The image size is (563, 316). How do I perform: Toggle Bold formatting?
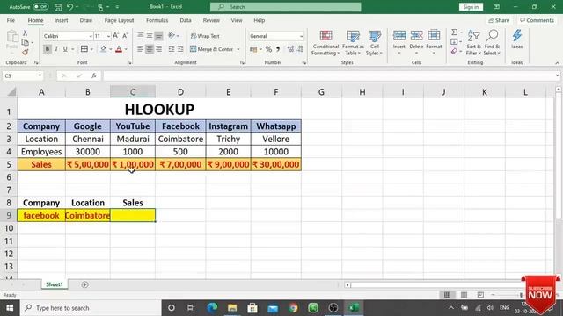coord(47,49)
